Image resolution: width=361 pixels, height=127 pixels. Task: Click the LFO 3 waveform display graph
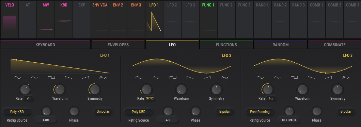click(x=303, y=66)
